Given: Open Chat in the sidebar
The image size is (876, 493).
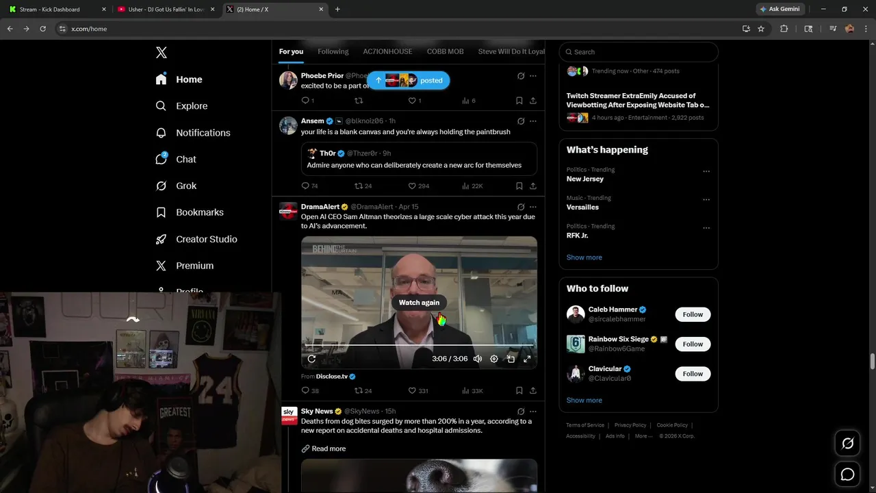Looking at the screenshot, I should point(176,160).
